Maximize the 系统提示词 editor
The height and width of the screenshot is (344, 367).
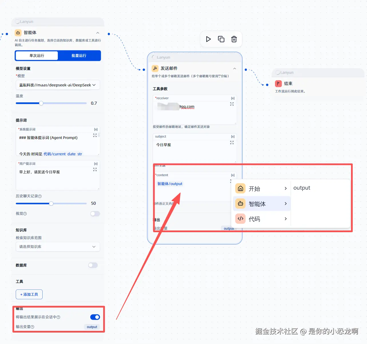95,135
